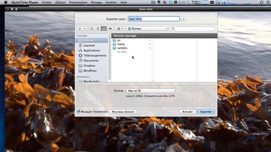
Task: Open the Fichier menu
Action: (47, 3)
